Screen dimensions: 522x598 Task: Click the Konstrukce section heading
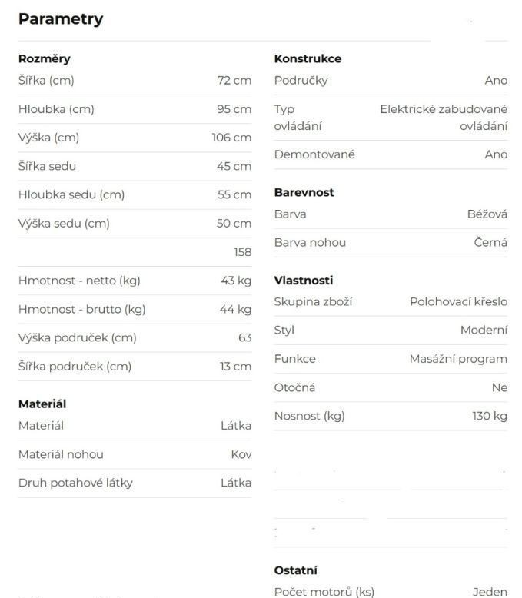308,58
